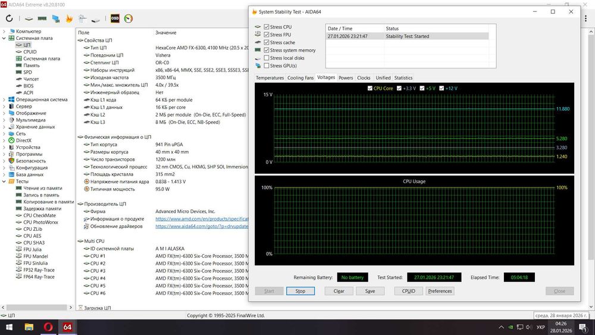
Task: Select the FPU Julia benchmark item
Action: [32, 250]
